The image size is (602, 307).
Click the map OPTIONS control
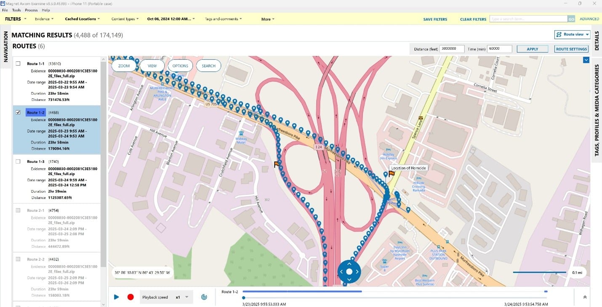180,66
